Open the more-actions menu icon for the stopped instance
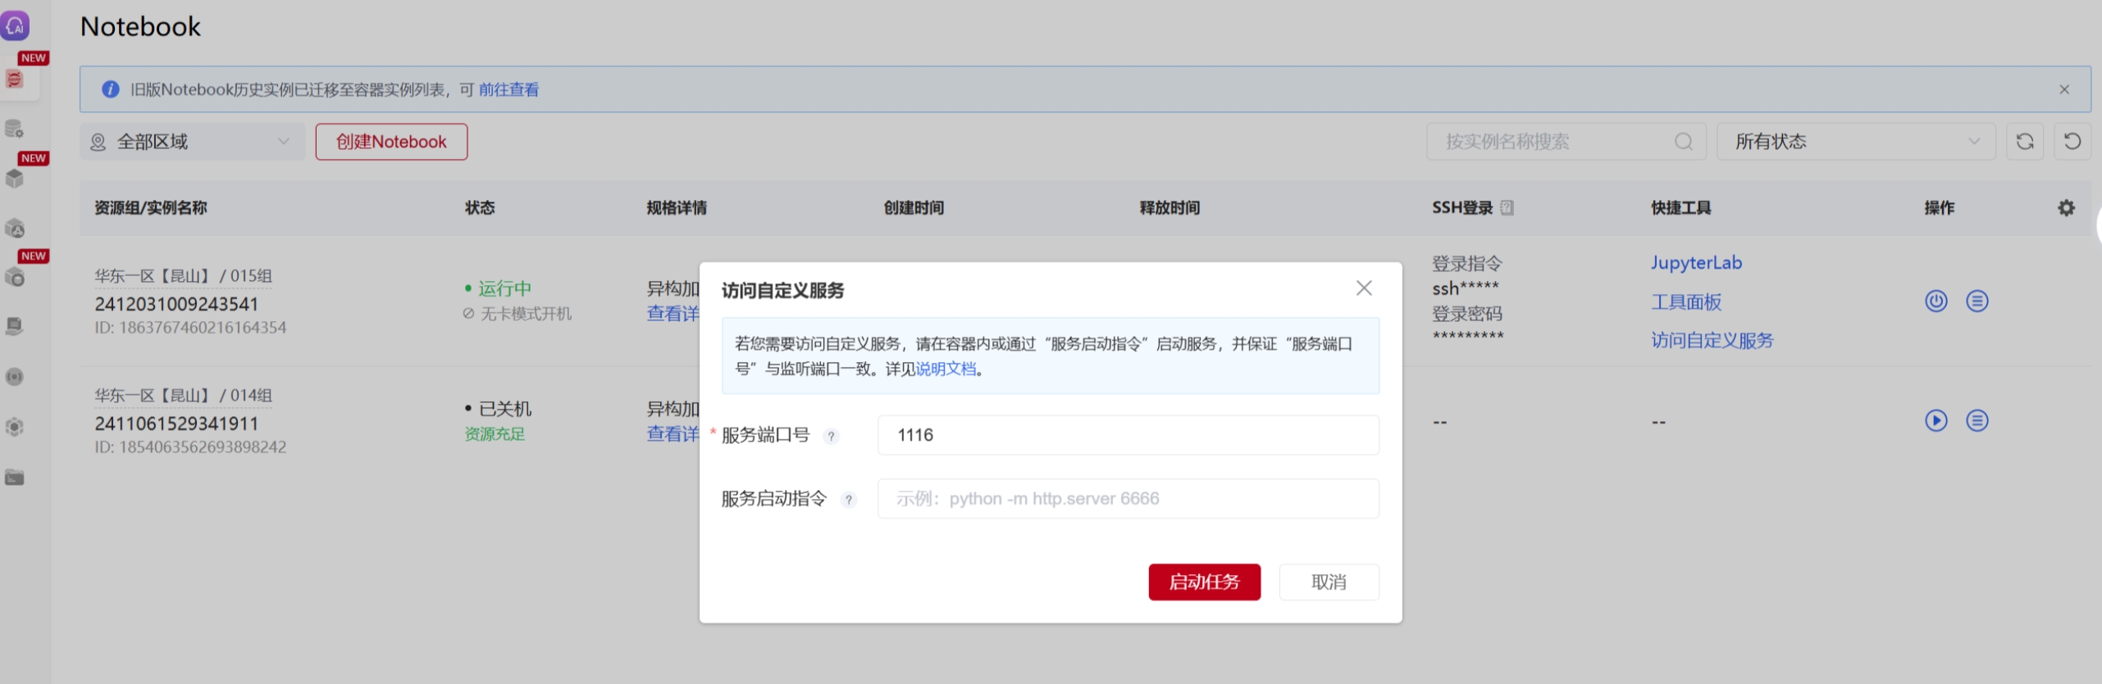Screen dimensions: 2102x684 tap(1977, 421)
